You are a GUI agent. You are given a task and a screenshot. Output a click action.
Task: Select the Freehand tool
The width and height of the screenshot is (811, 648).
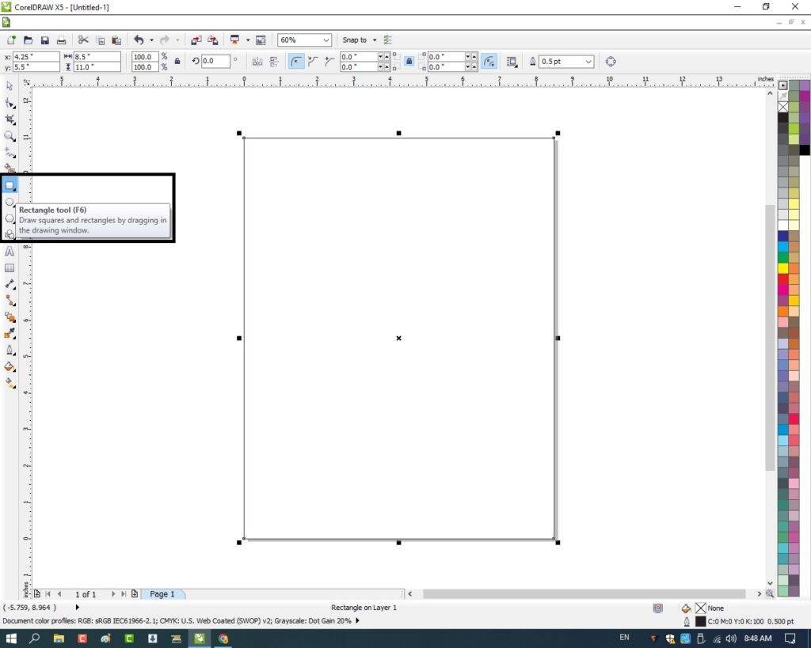point(10,153)
